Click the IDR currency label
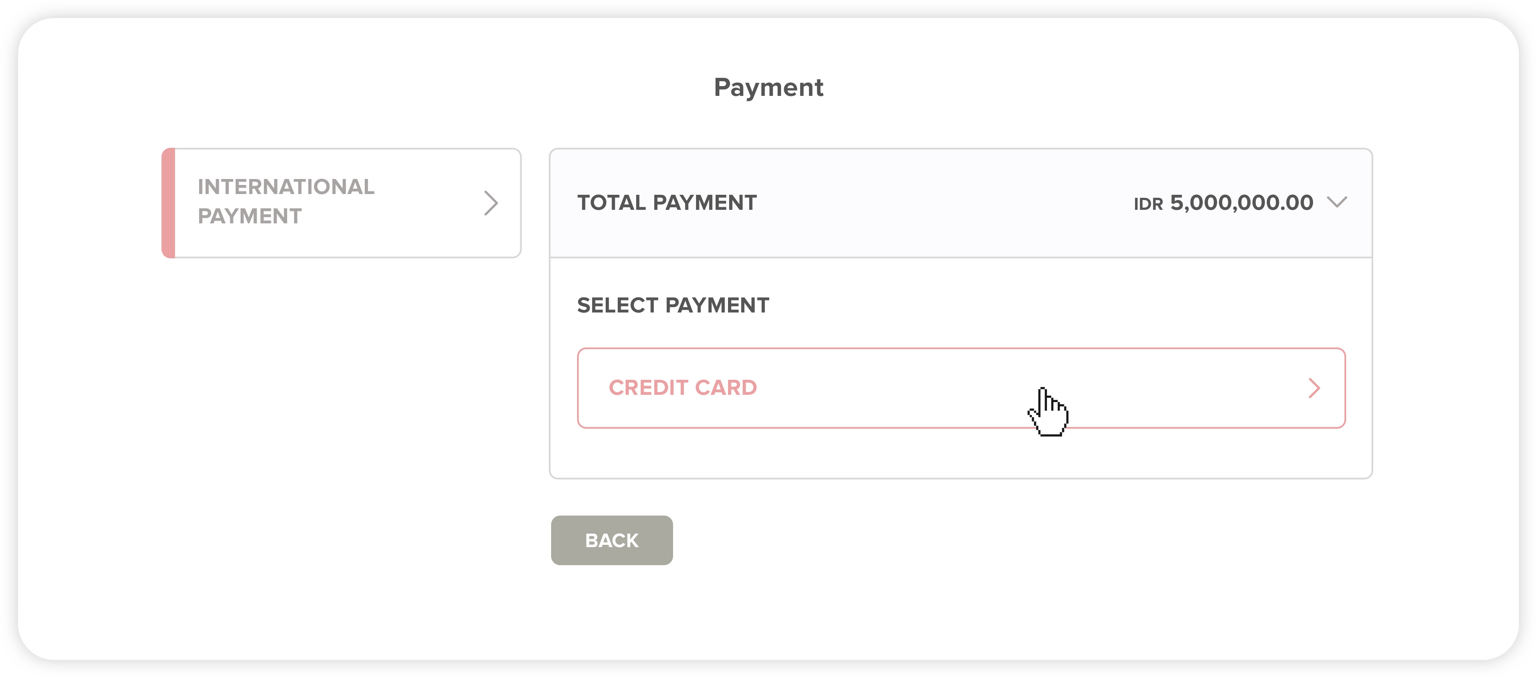 click(x=1148, y=204)
